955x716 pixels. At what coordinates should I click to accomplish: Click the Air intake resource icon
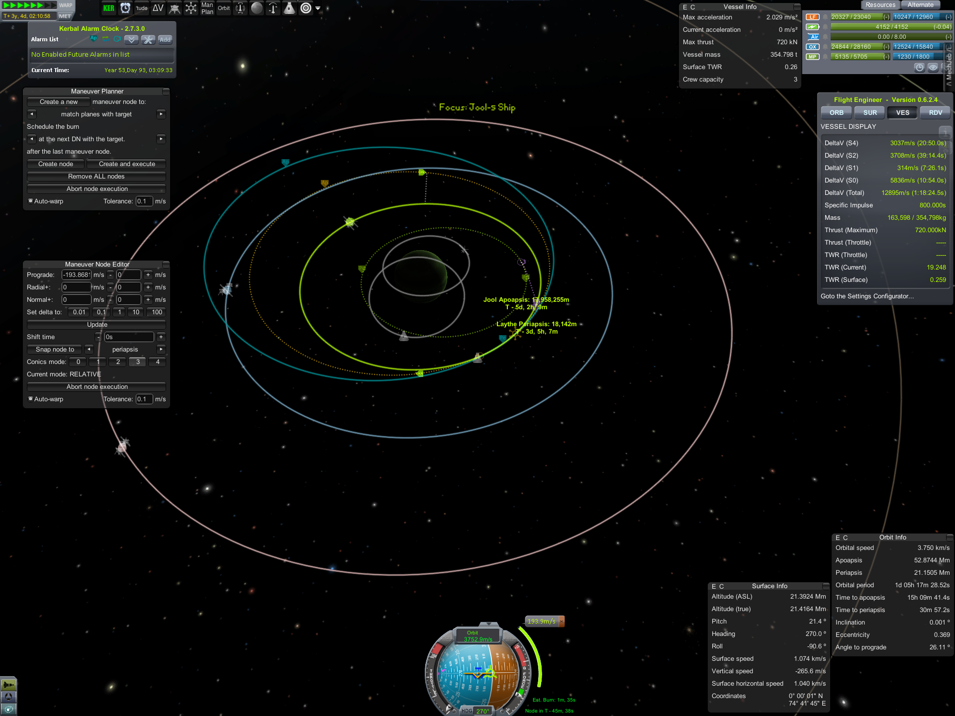click(813, 37)
